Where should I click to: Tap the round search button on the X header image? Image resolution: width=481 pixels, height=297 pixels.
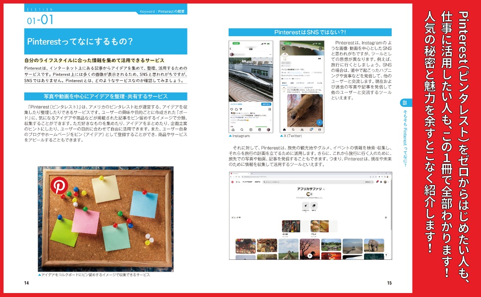tap(320, 49)
